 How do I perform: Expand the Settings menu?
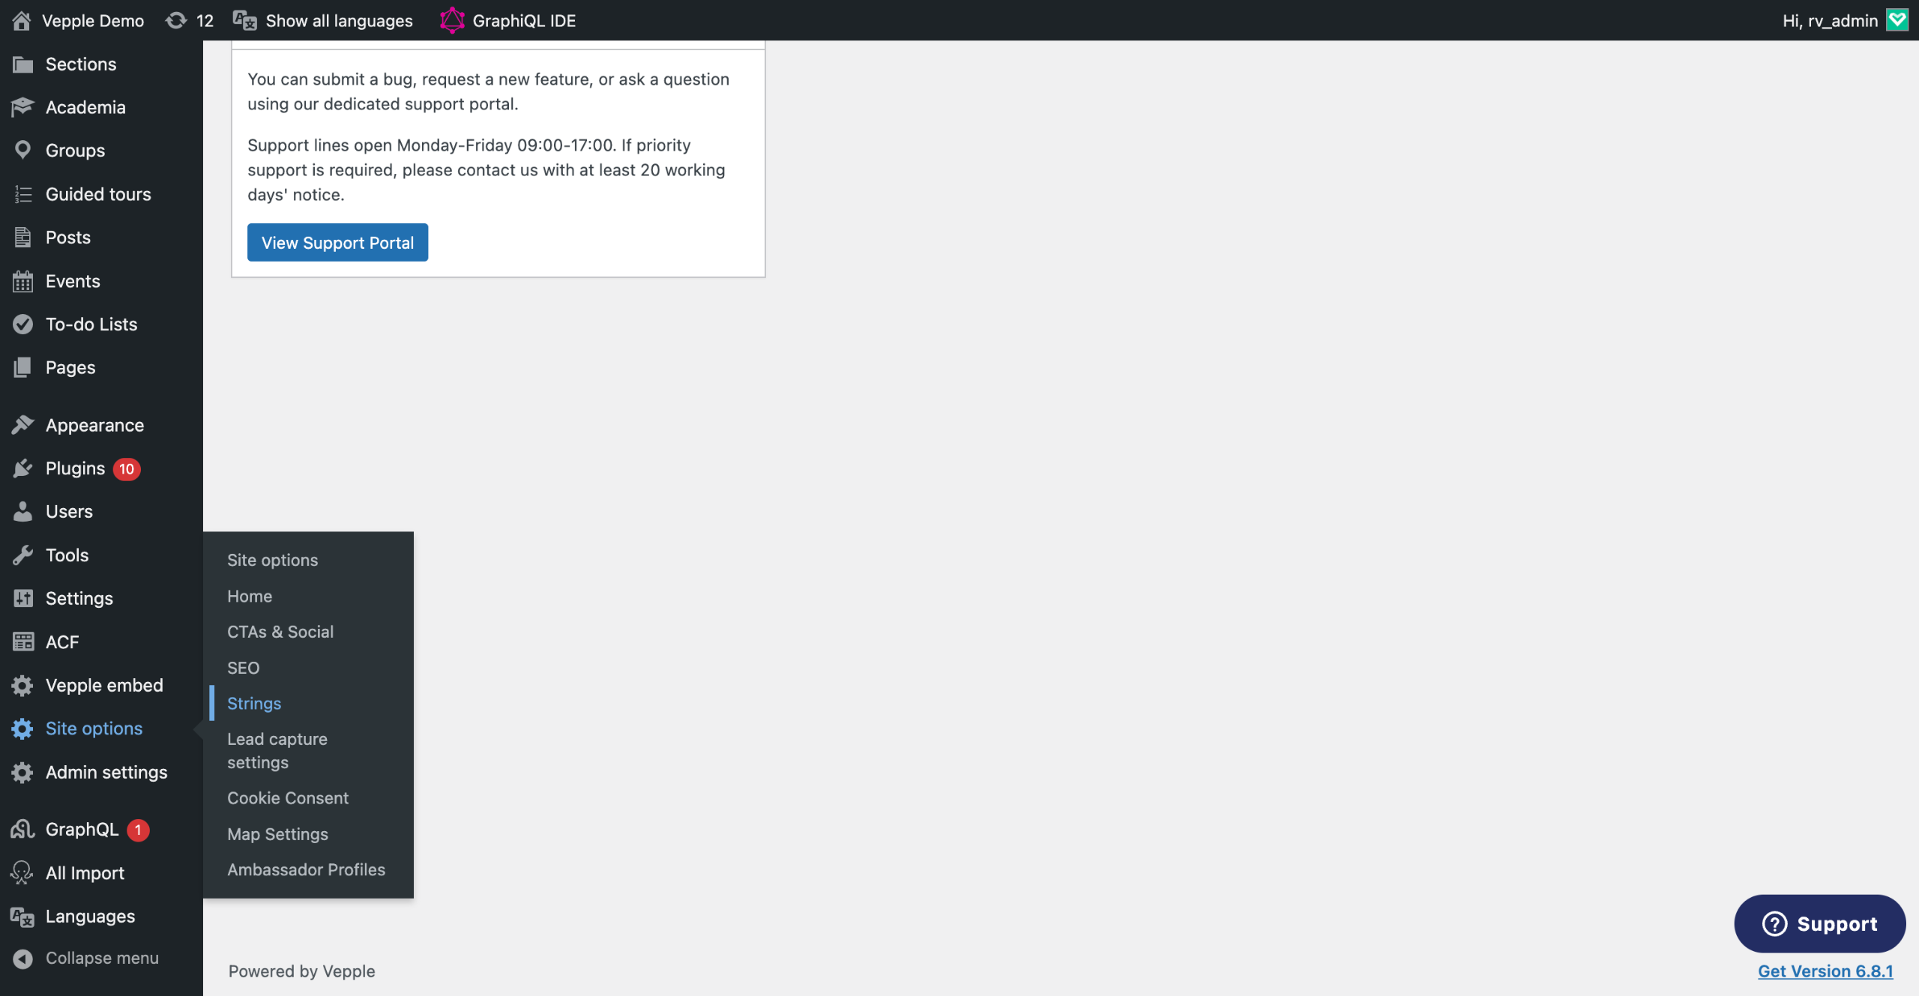[79, 598]
